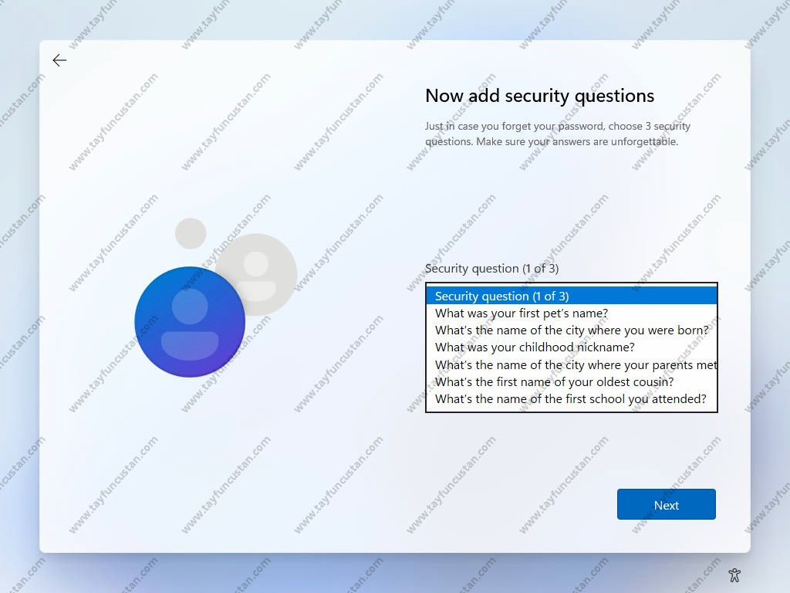Viewport: 790px width, 593px height.
Task: Select highlighted 'Security question (1 of 3)' option
Action: (572, 296)
